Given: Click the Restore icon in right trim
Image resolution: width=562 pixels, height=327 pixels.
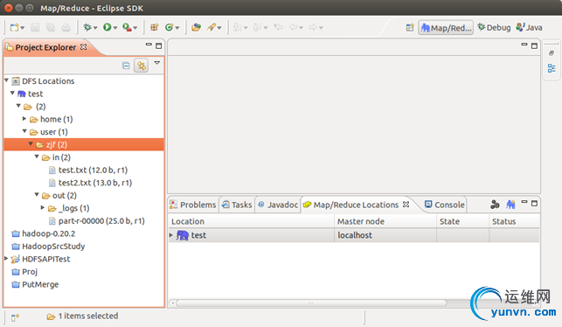Looking at the screenshot, I should [552, 53].
